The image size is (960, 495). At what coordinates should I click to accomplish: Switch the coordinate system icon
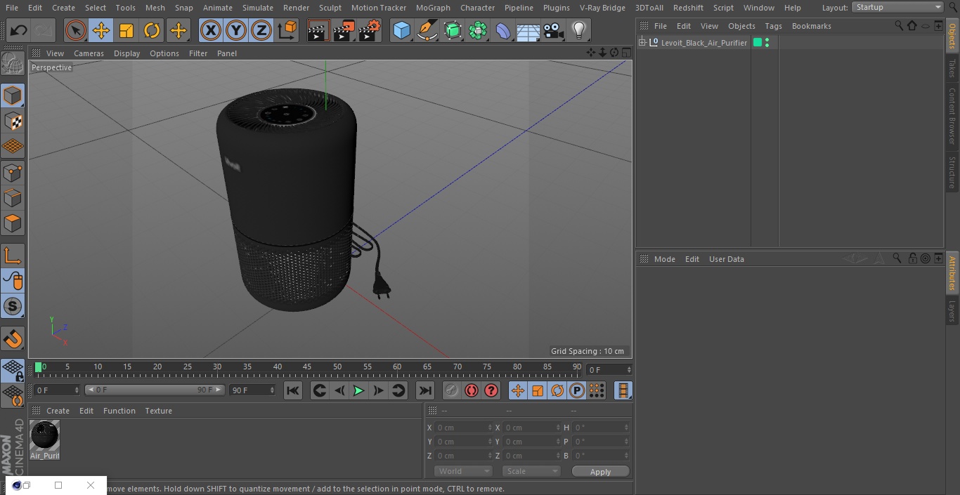(x=287, y=30)
